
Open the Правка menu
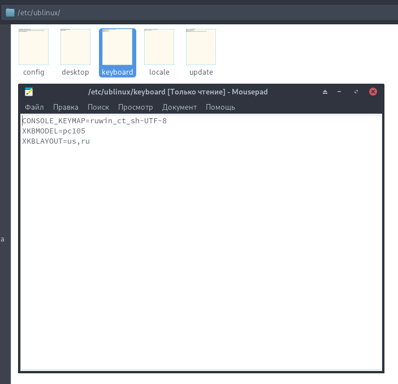pos(66,107)
